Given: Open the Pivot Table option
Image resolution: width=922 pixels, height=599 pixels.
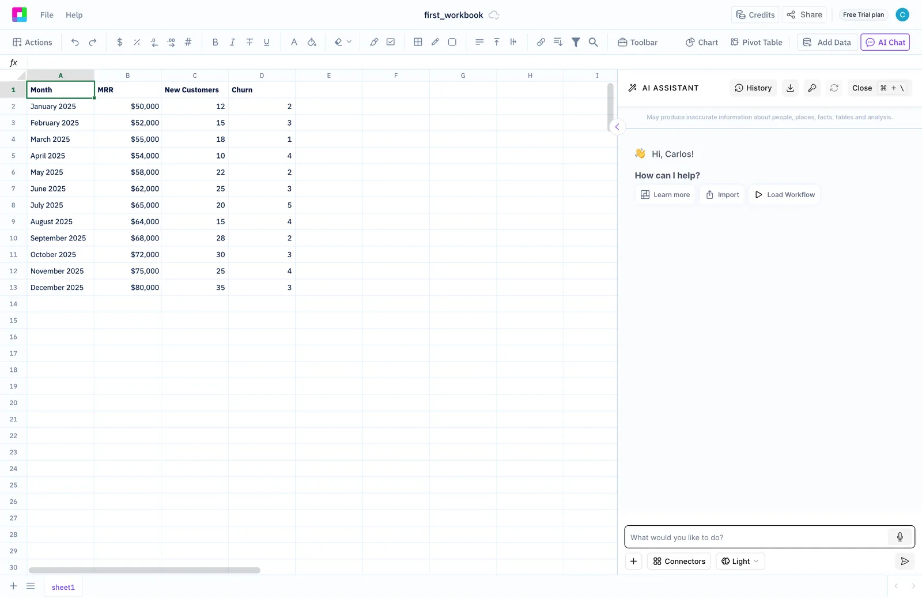Looking at the screenshot, I should (x=757, y=42).
